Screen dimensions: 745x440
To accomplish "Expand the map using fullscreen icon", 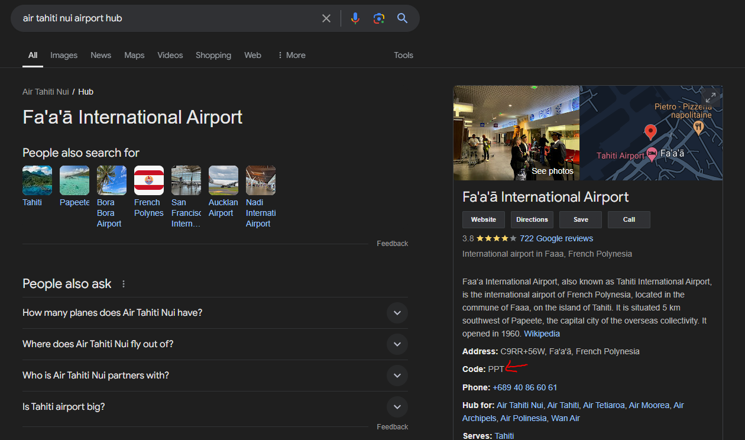I will click(711, 97).
